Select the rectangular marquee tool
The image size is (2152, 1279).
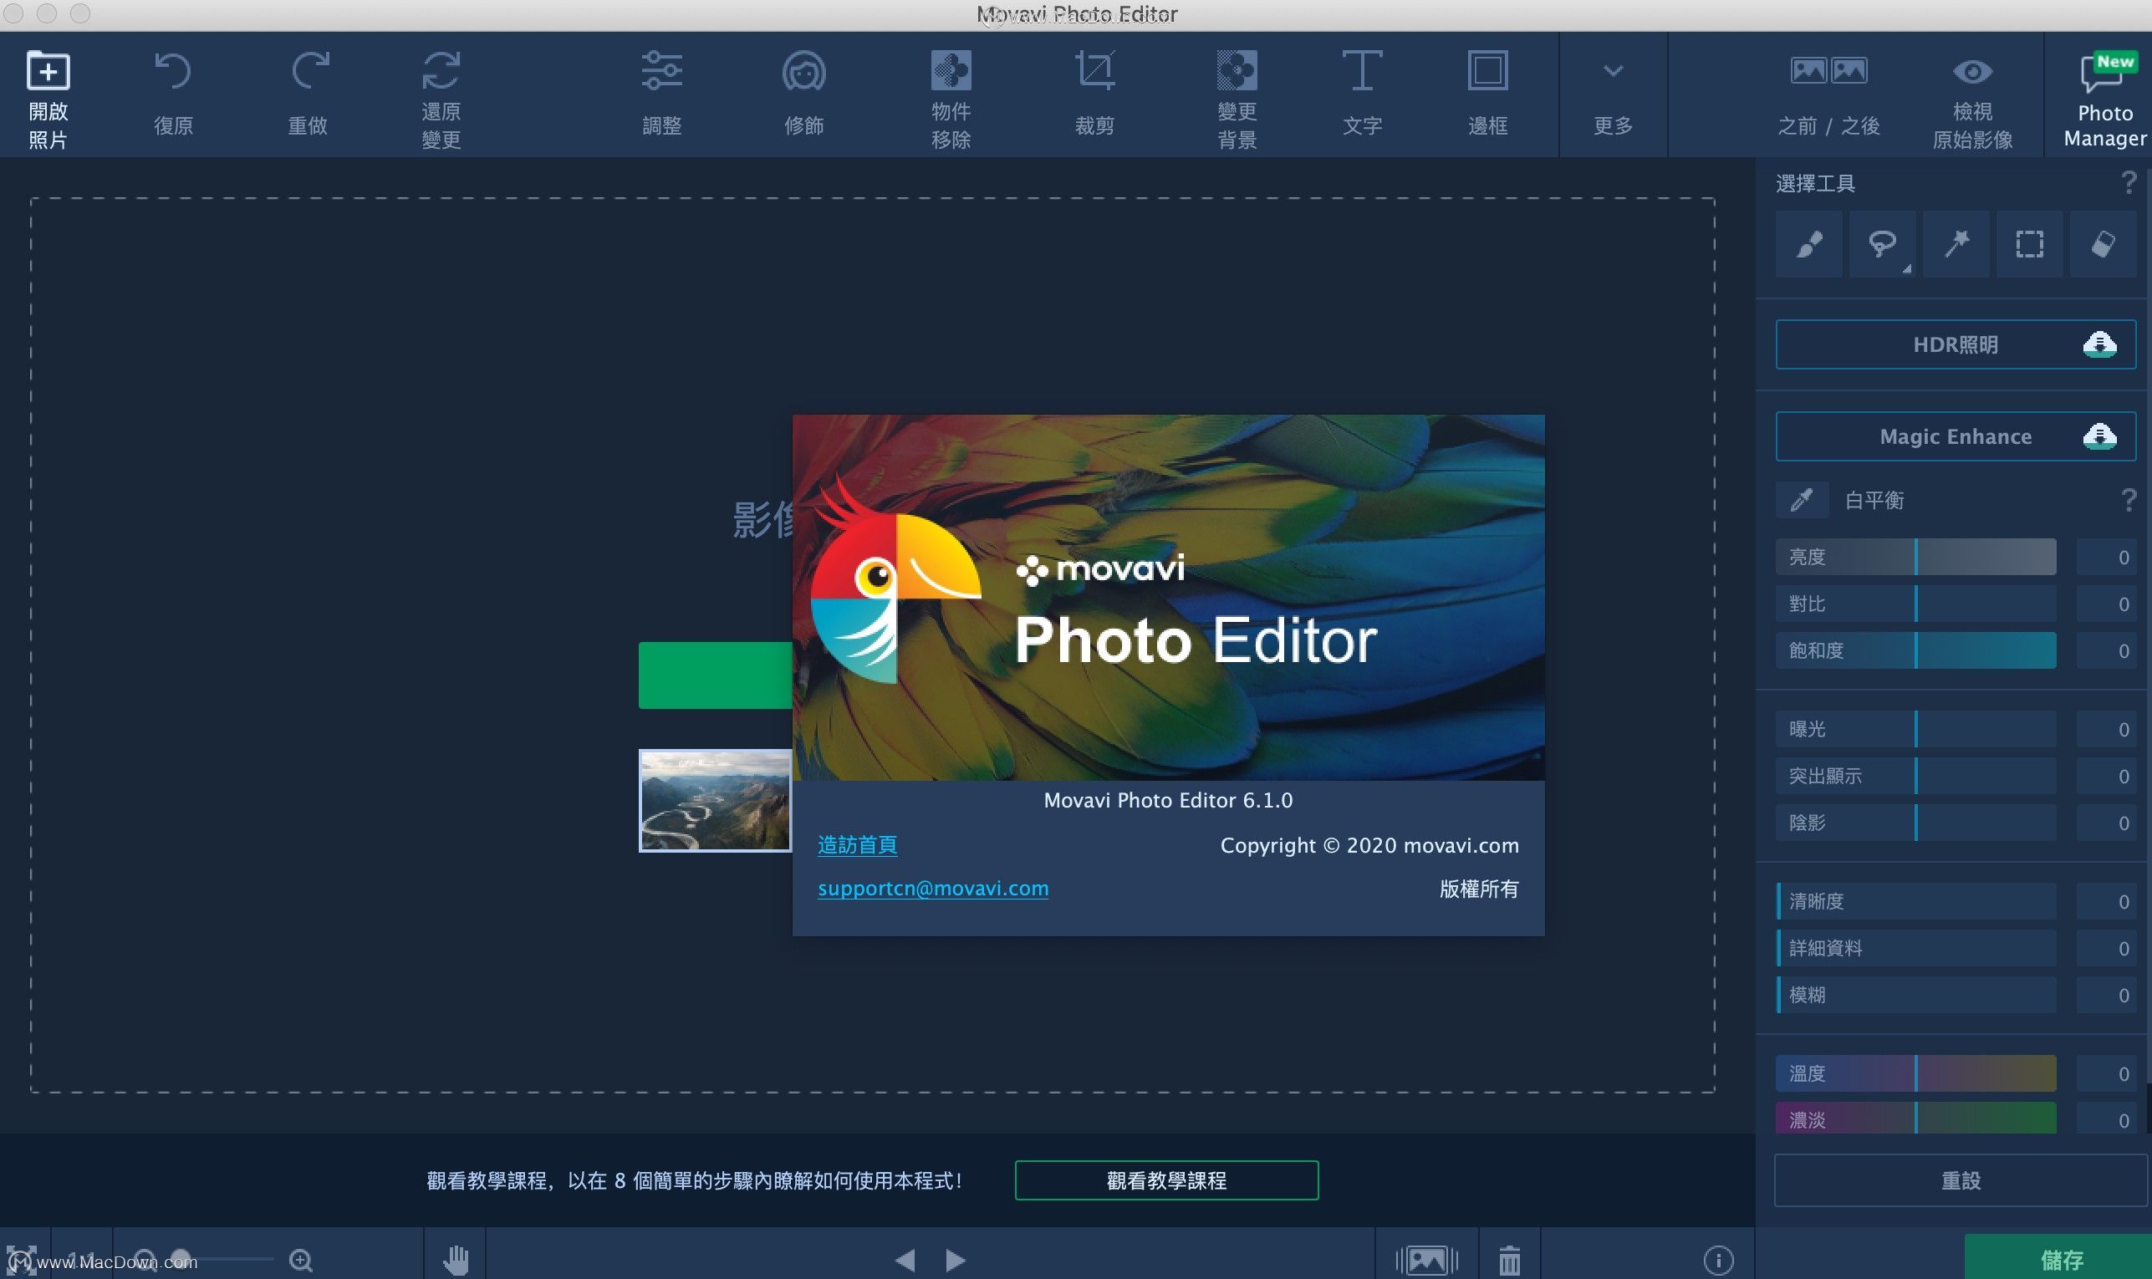point(2030,244)
